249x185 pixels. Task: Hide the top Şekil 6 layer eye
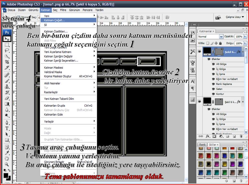(200, 52)
